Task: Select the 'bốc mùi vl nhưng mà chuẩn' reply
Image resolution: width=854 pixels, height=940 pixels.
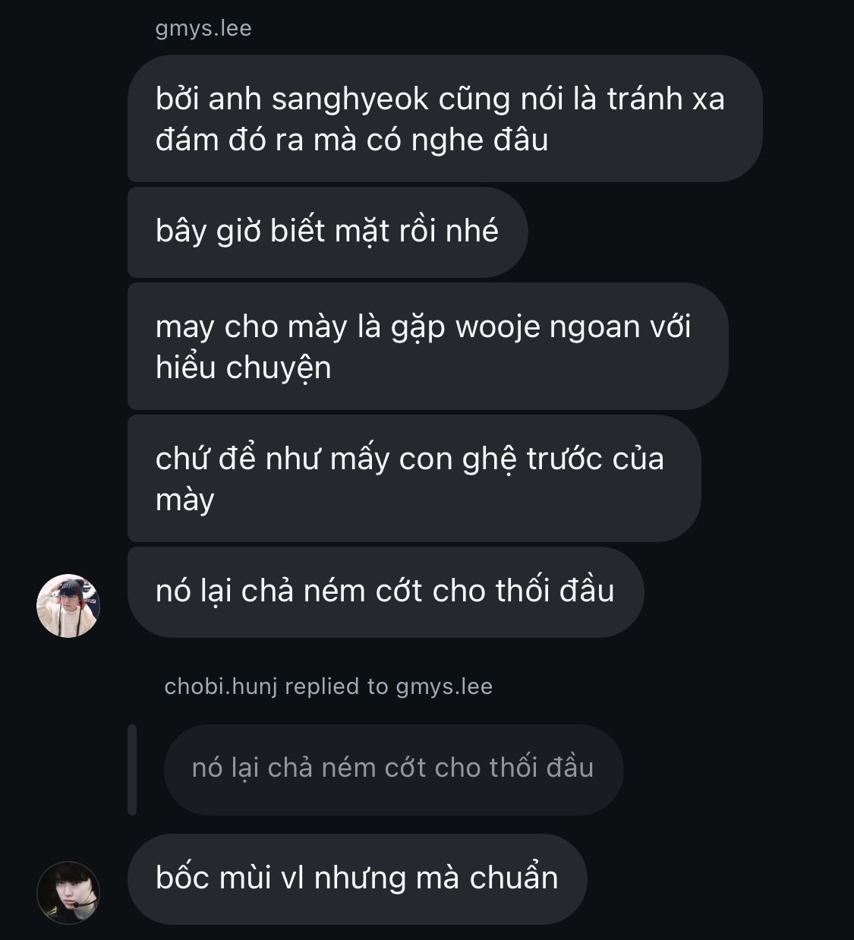Action: [357, 878]
